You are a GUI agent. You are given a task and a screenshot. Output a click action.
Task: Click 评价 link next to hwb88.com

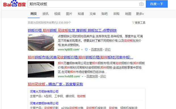point(103,76)
